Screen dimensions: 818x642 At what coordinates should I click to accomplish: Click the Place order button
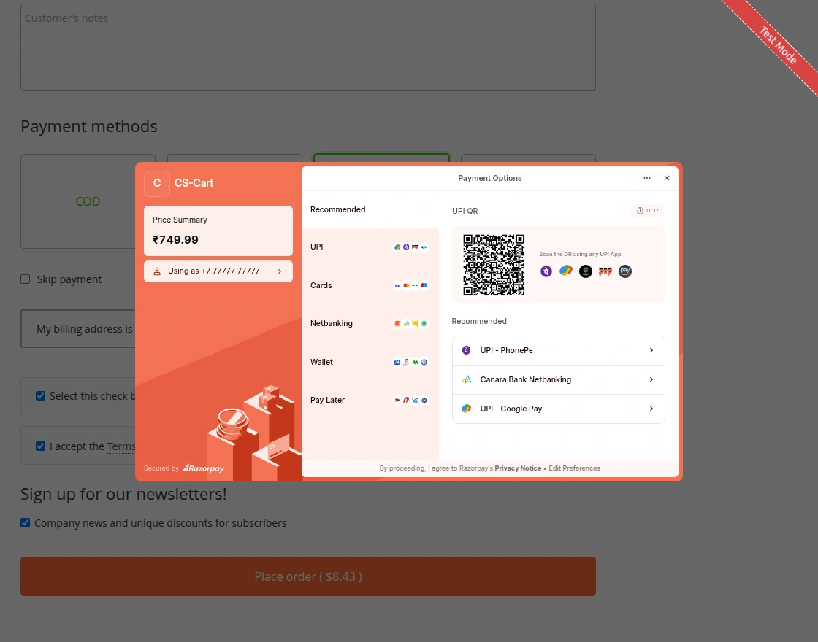(307, 576)
